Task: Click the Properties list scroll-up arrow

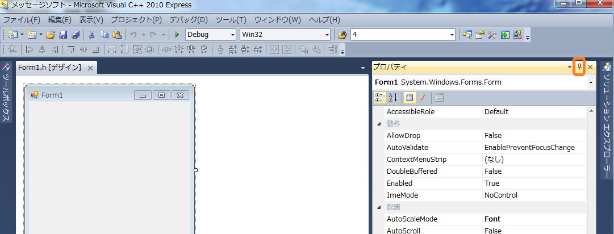Action: [x=591, y=111]
